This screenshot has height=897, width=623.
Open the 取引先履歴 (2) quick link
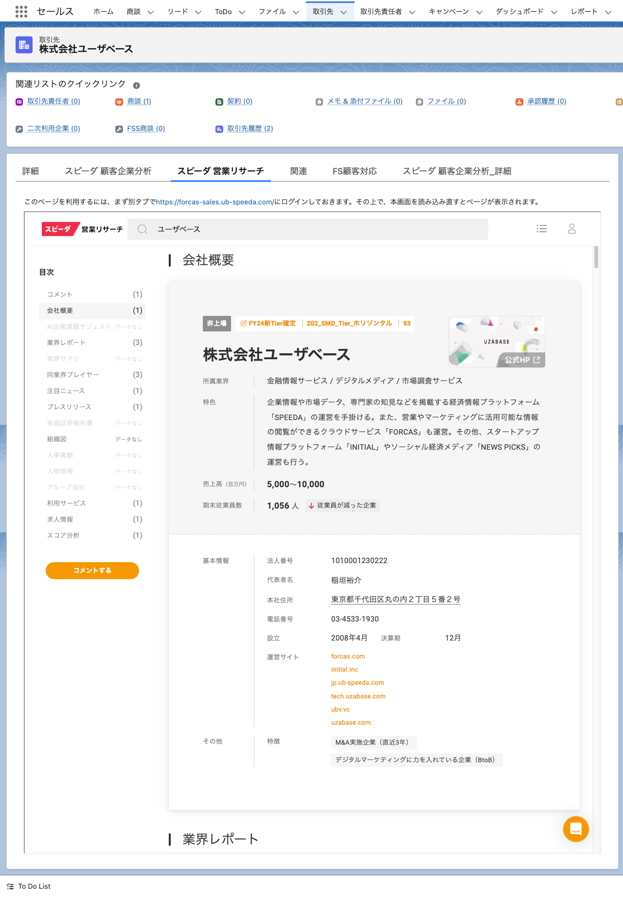click(250, 128)
